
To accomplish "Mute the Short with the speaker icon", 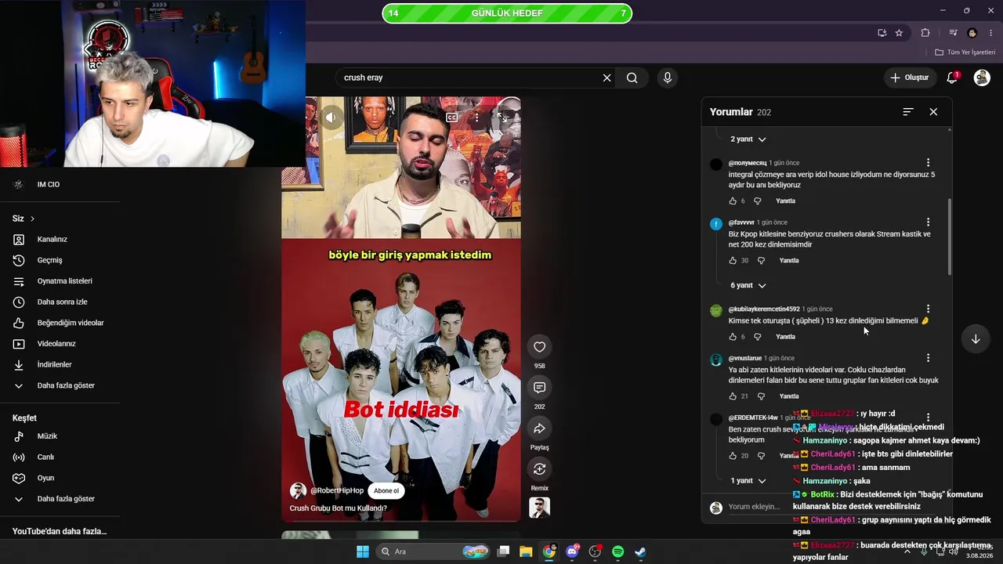I will click(x=331, y=117).
